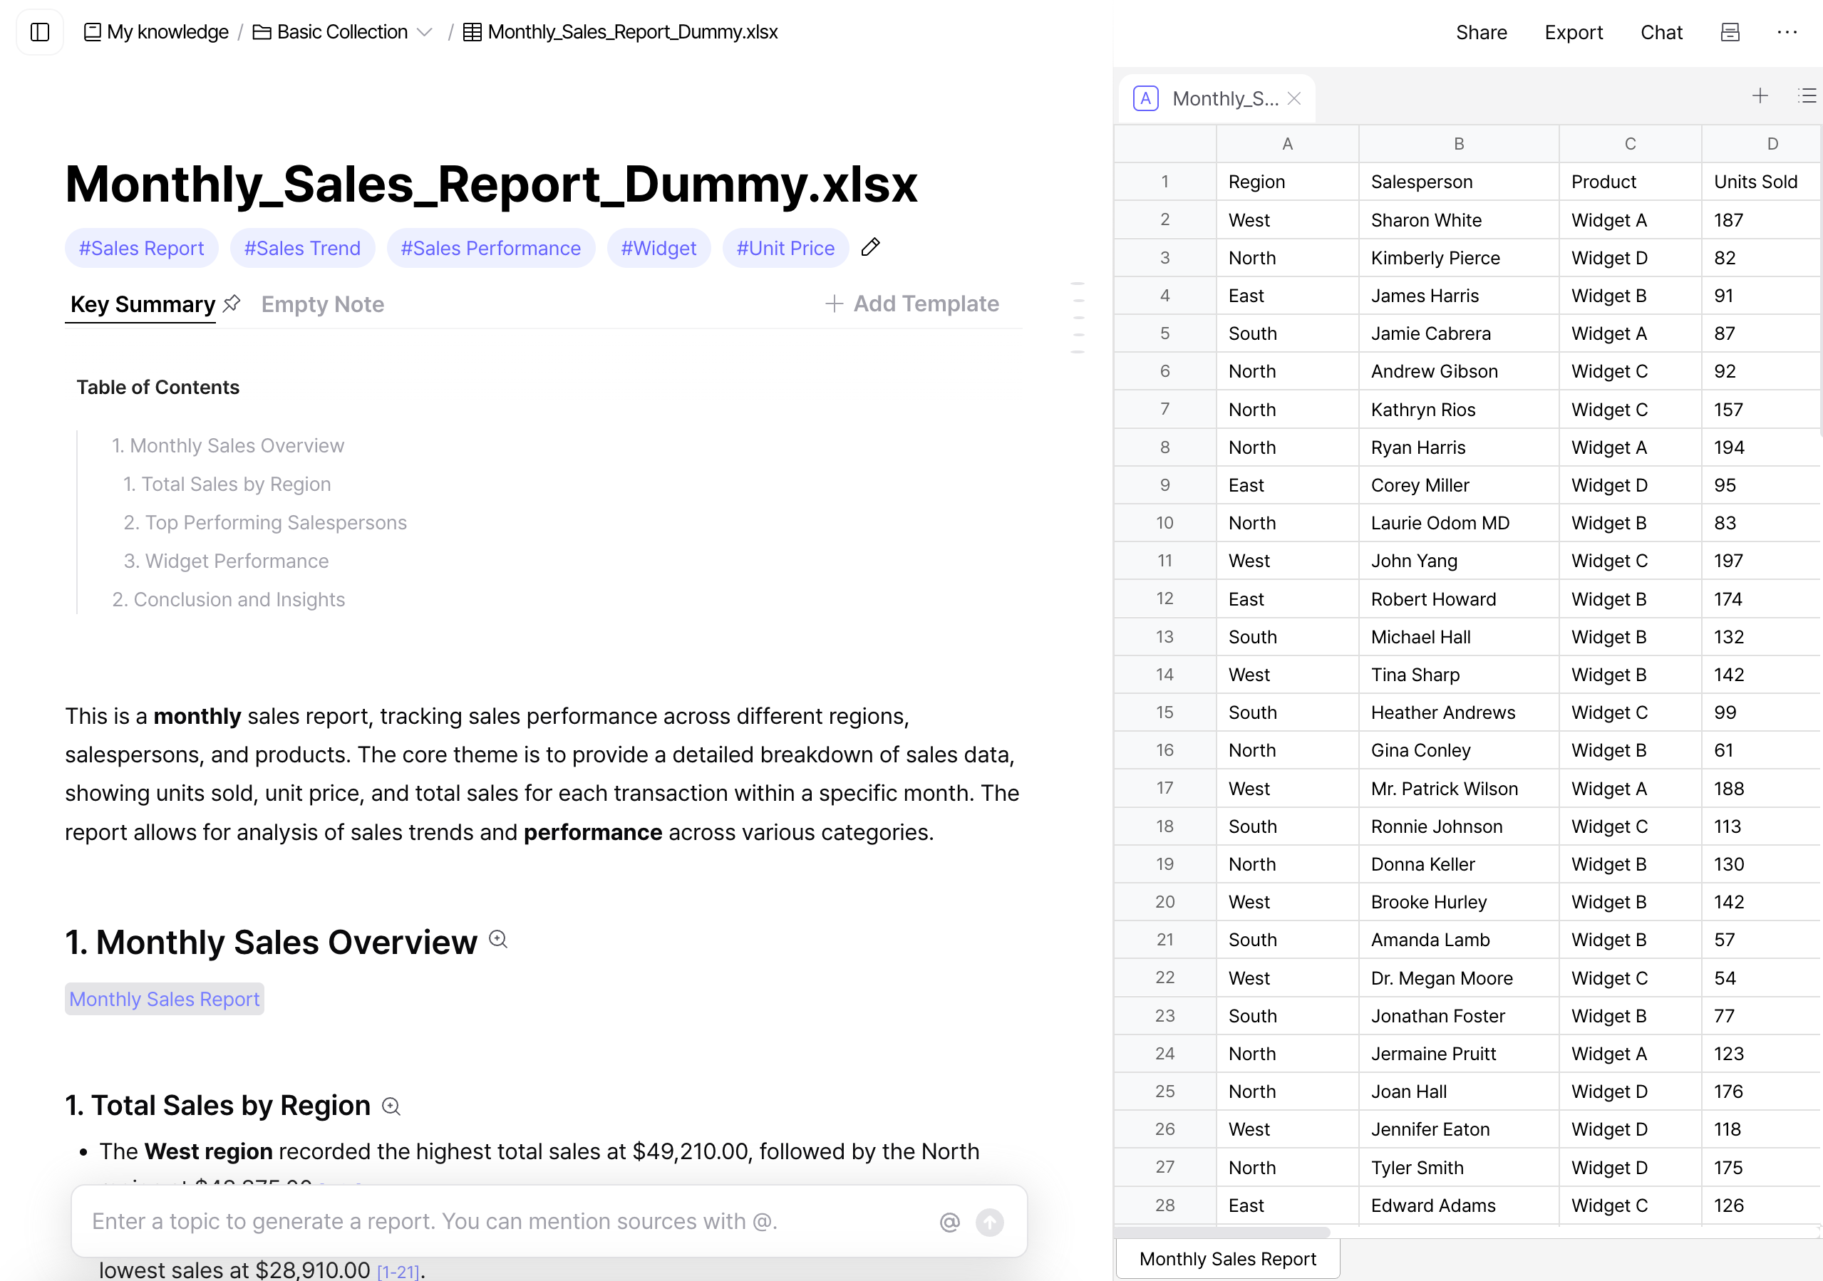Expand the Basic Collection dropdown
This screenshot has height=1281, width=1823.
(425, 33)
